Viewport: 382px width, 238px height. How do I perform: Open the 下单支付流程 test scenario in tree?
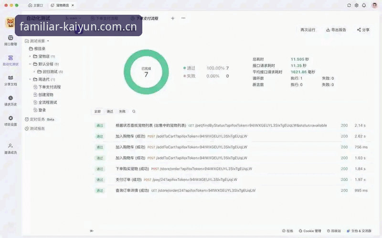(47, 87)
